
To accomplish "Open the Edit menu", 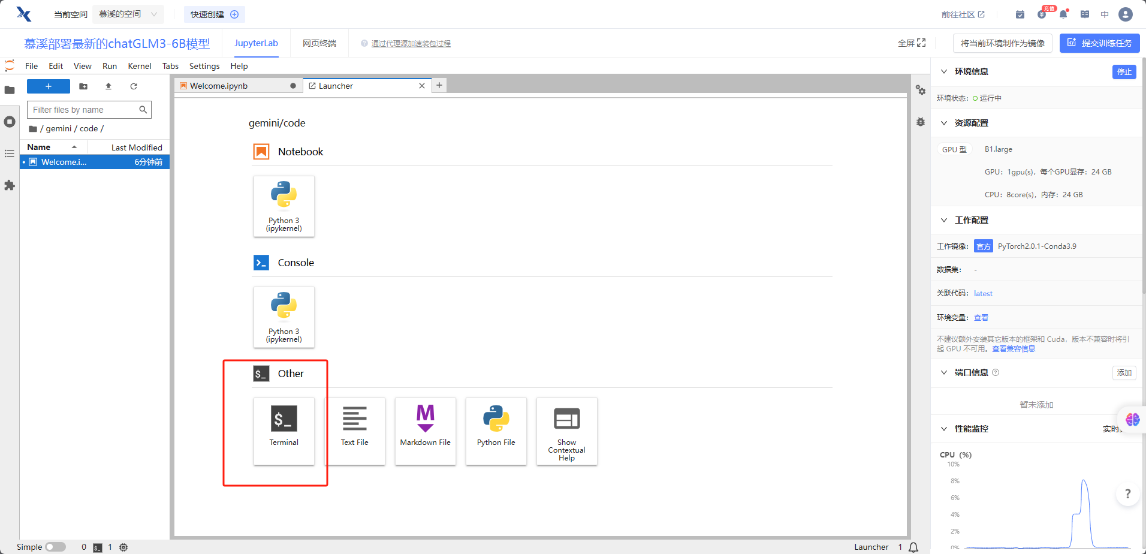I will [56, 66].
